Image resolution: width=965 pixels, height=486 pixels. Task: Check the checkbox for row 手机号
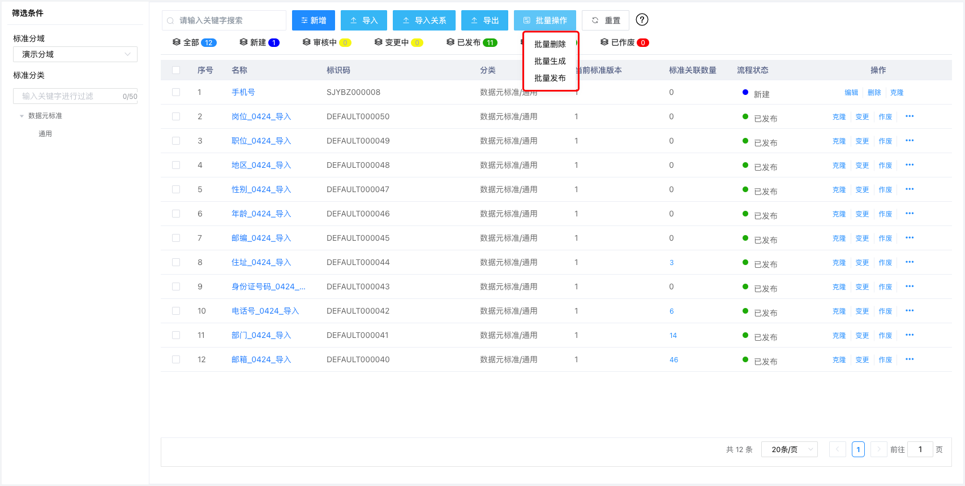176,92
